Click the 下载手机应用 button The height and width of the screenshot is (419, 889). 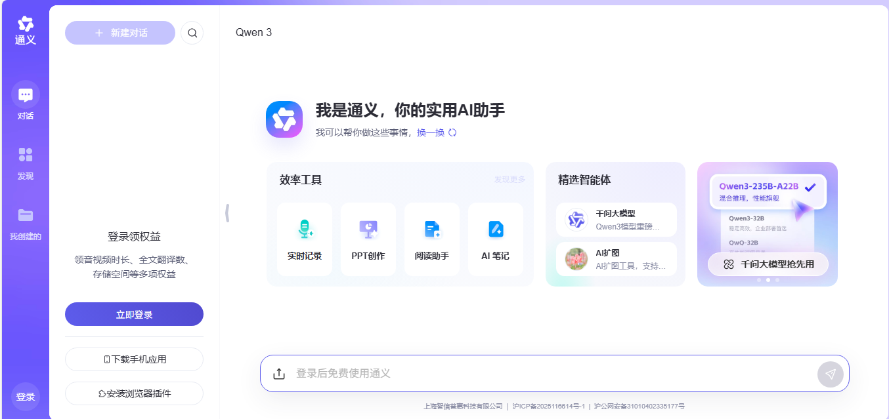click(134, 359)
